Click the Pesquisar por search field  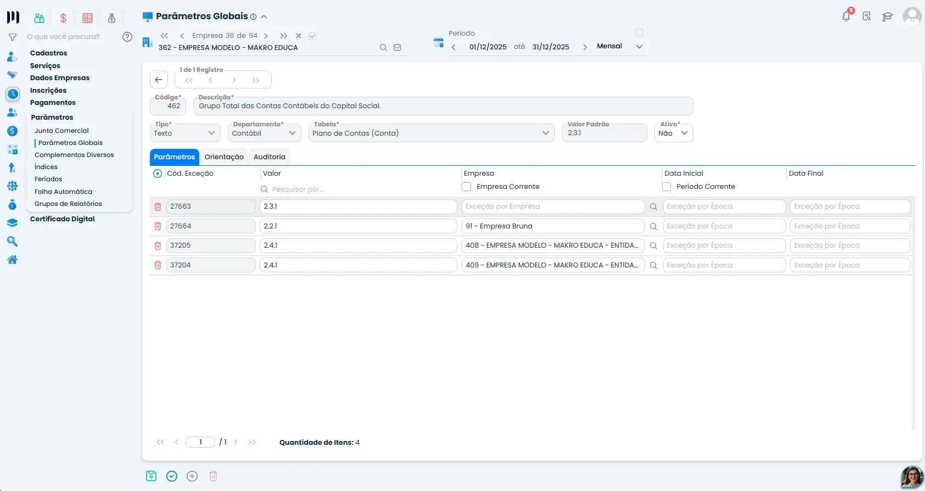point(358,189)
